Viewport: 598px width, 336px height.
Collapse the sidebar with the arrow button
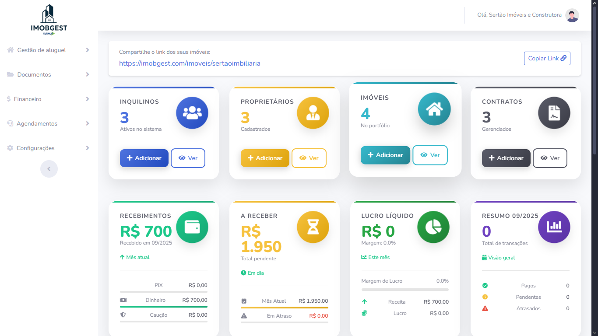pos(49,169)
